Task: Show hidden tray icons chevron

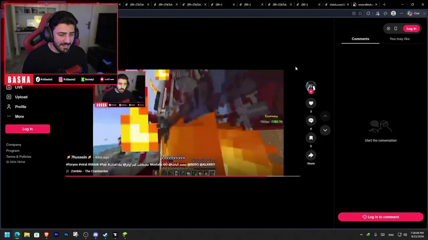Action: tap(361, 235)
